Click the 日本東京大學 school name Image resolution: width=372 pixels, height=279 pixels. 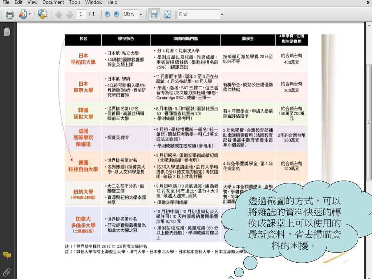tap(83, 87)
